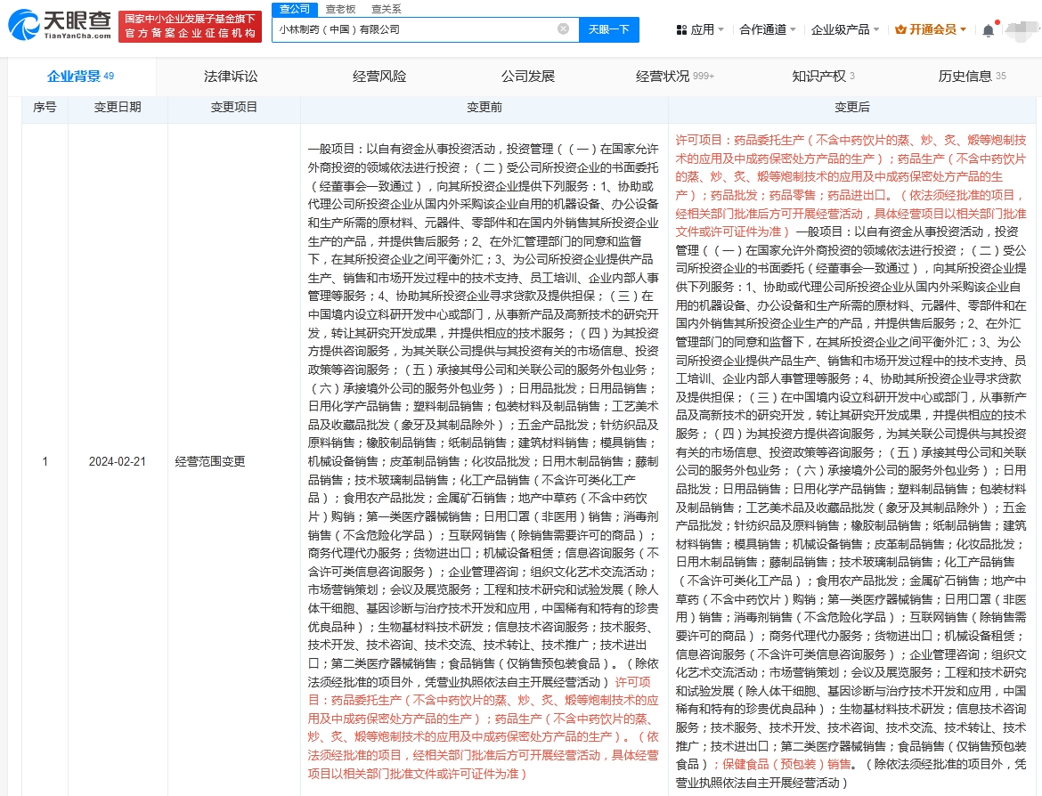The height and width of the screenshot is (796, 1042).
Task: Clear the search box text
Action: point(563,28)
